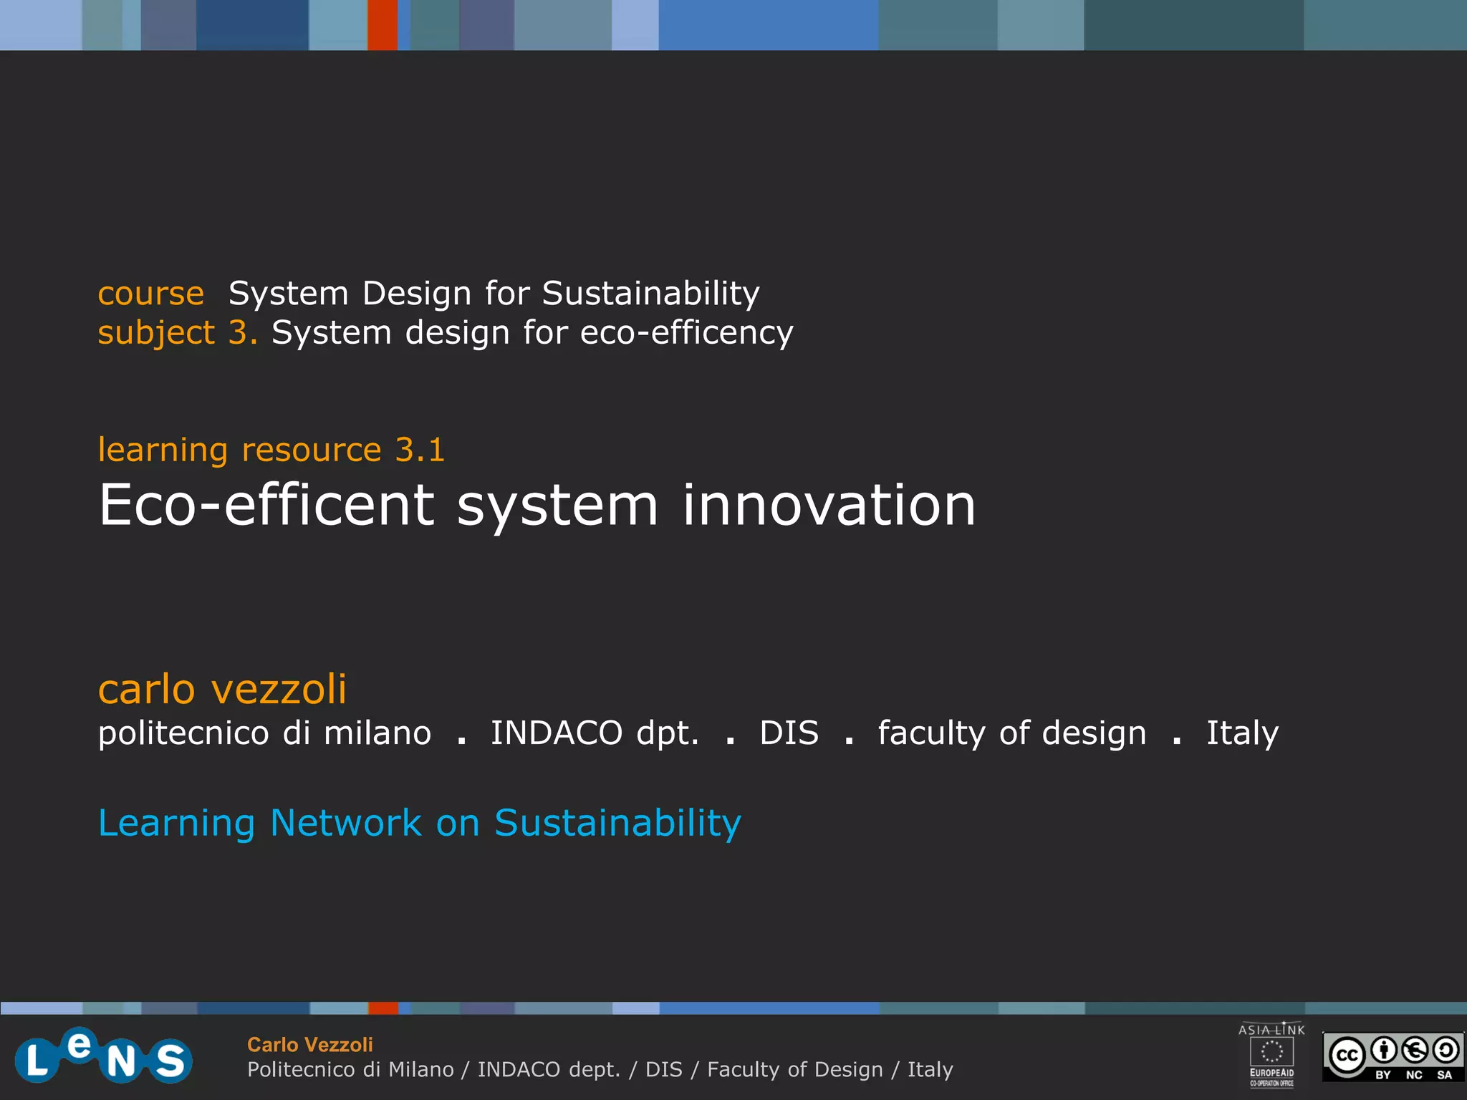Click the Creative Commons CC icon

click(x=1347, y=1056)
